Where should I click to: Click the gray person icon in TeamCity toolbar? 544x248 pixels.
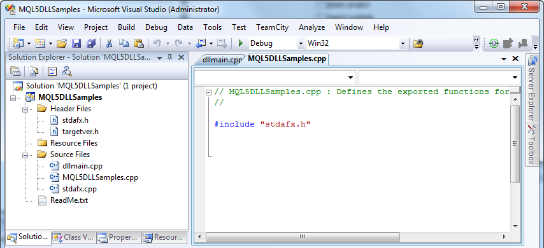pos(523,43)
